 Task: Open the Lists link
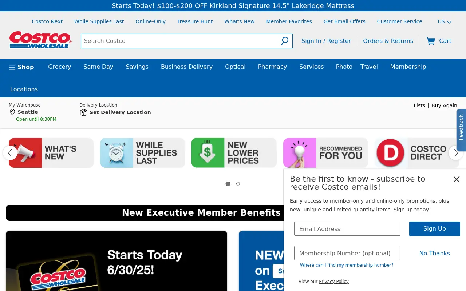coord(419,105)
